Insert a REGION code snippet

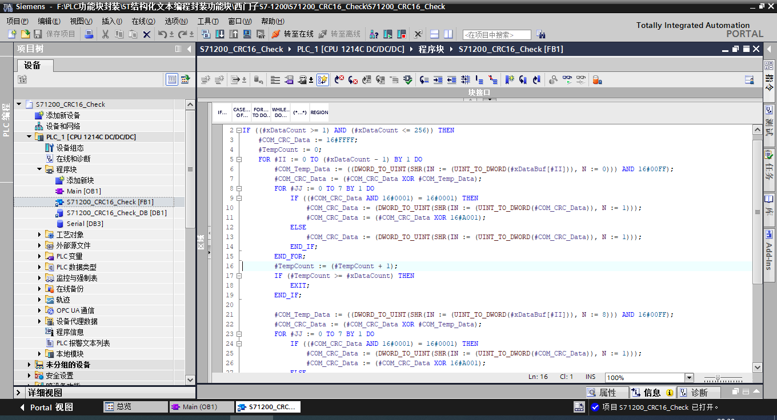(x=319, y=112)
